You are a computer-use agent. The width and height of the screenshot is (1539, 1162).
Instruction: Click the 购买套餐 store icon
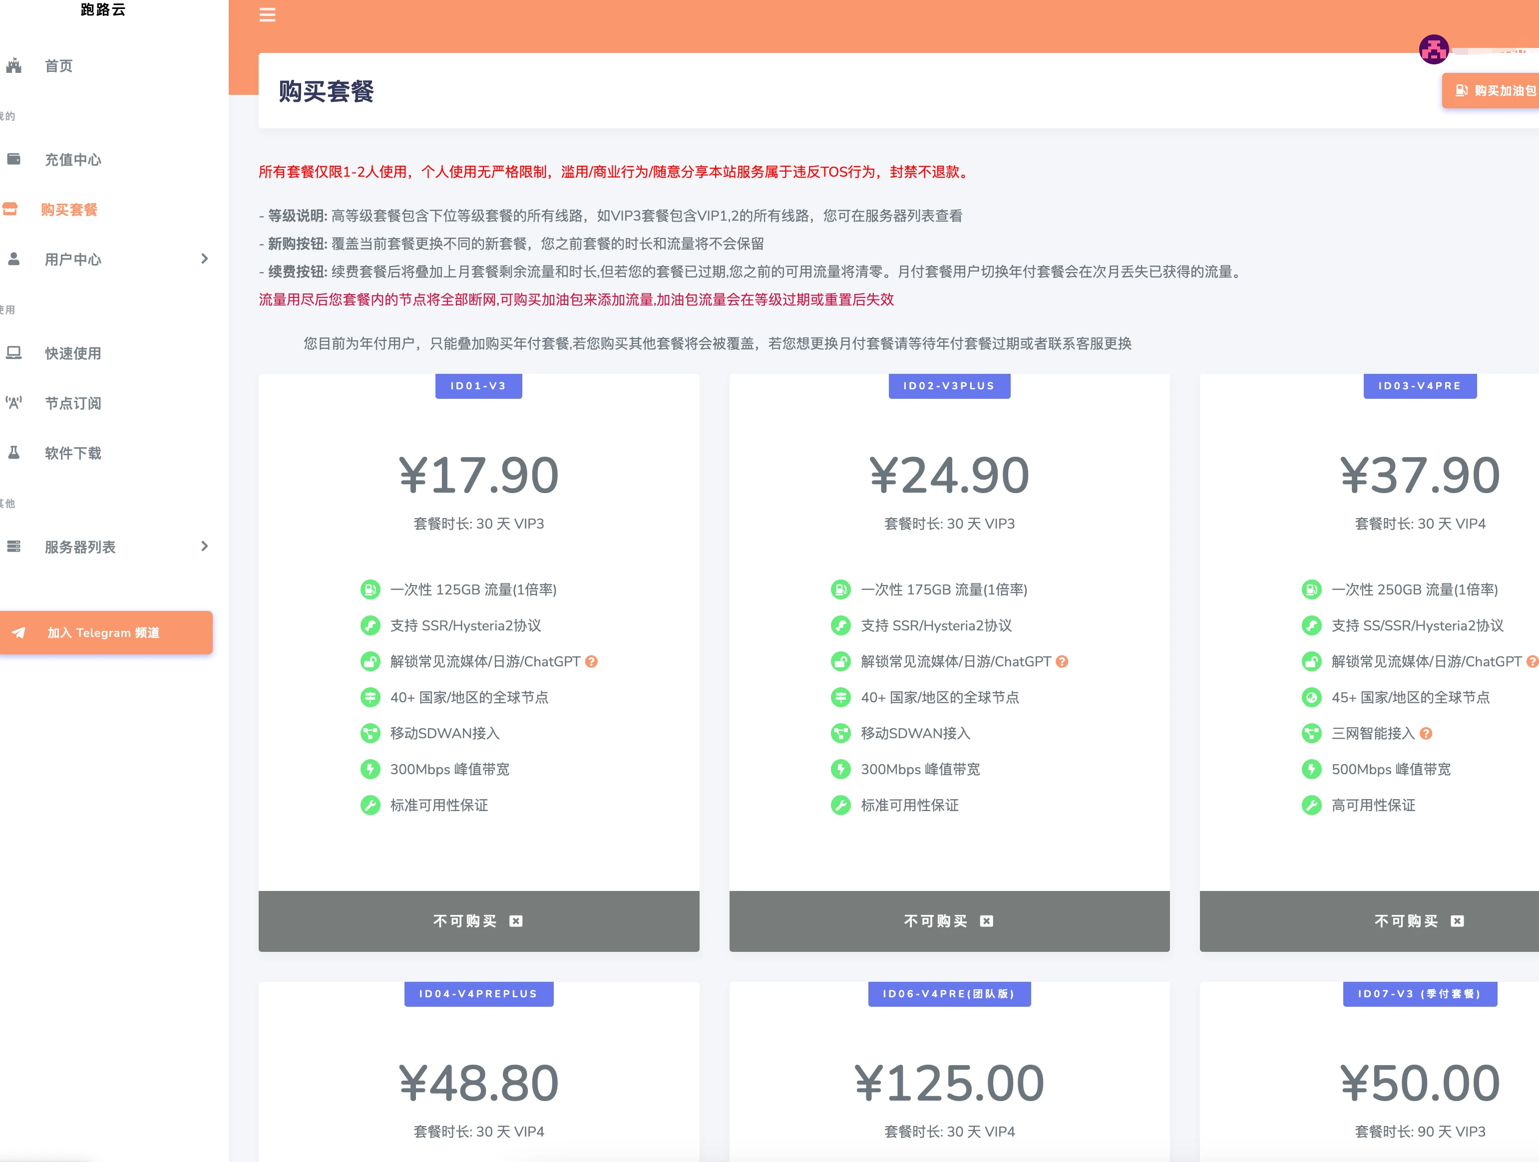(10, 209)
